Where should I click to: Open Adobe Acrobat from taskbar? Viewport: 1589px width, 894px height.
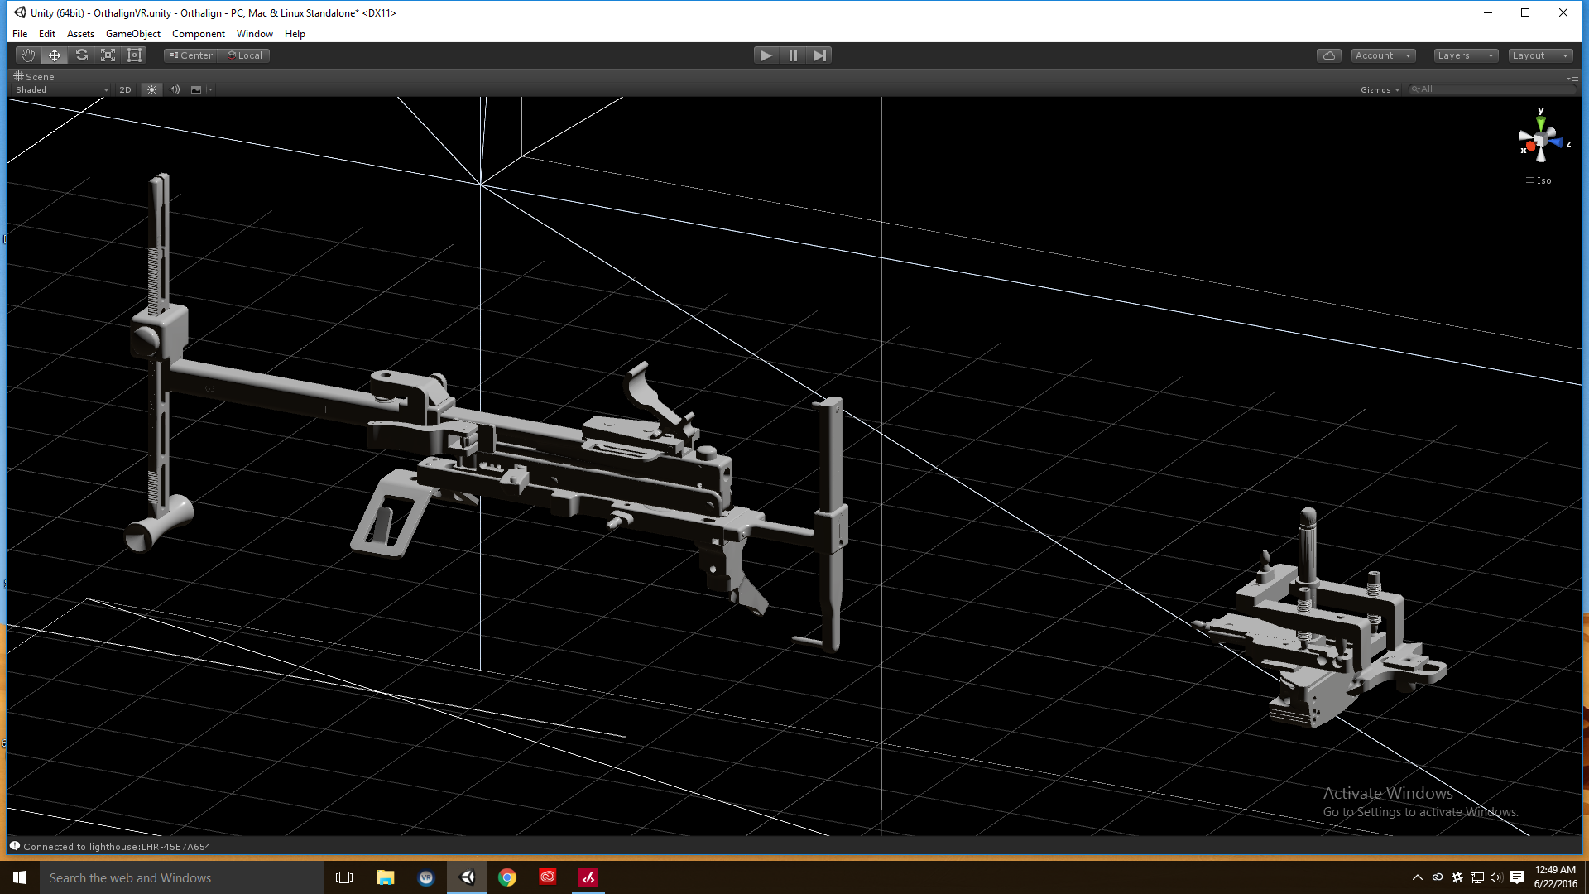tap(588, 877)
